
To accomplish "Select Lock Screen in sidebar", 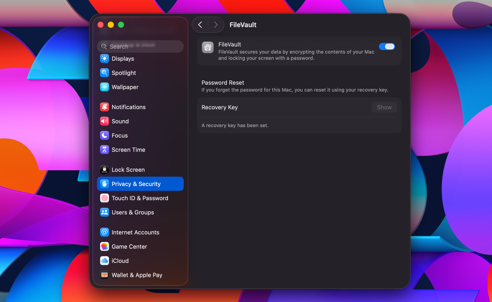I will tap(128, 169).
